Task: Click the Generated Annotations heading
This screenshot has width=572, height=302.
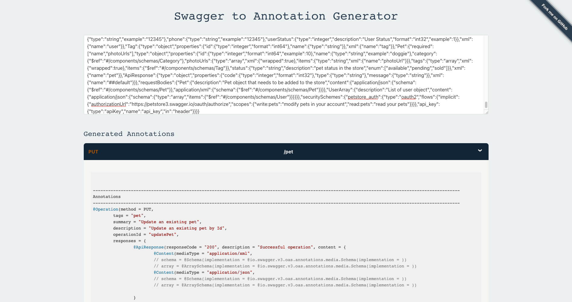Action: 129,134
